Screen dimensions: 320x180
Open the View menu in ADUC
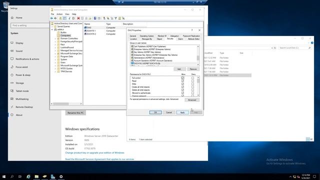tap(67, 14)
